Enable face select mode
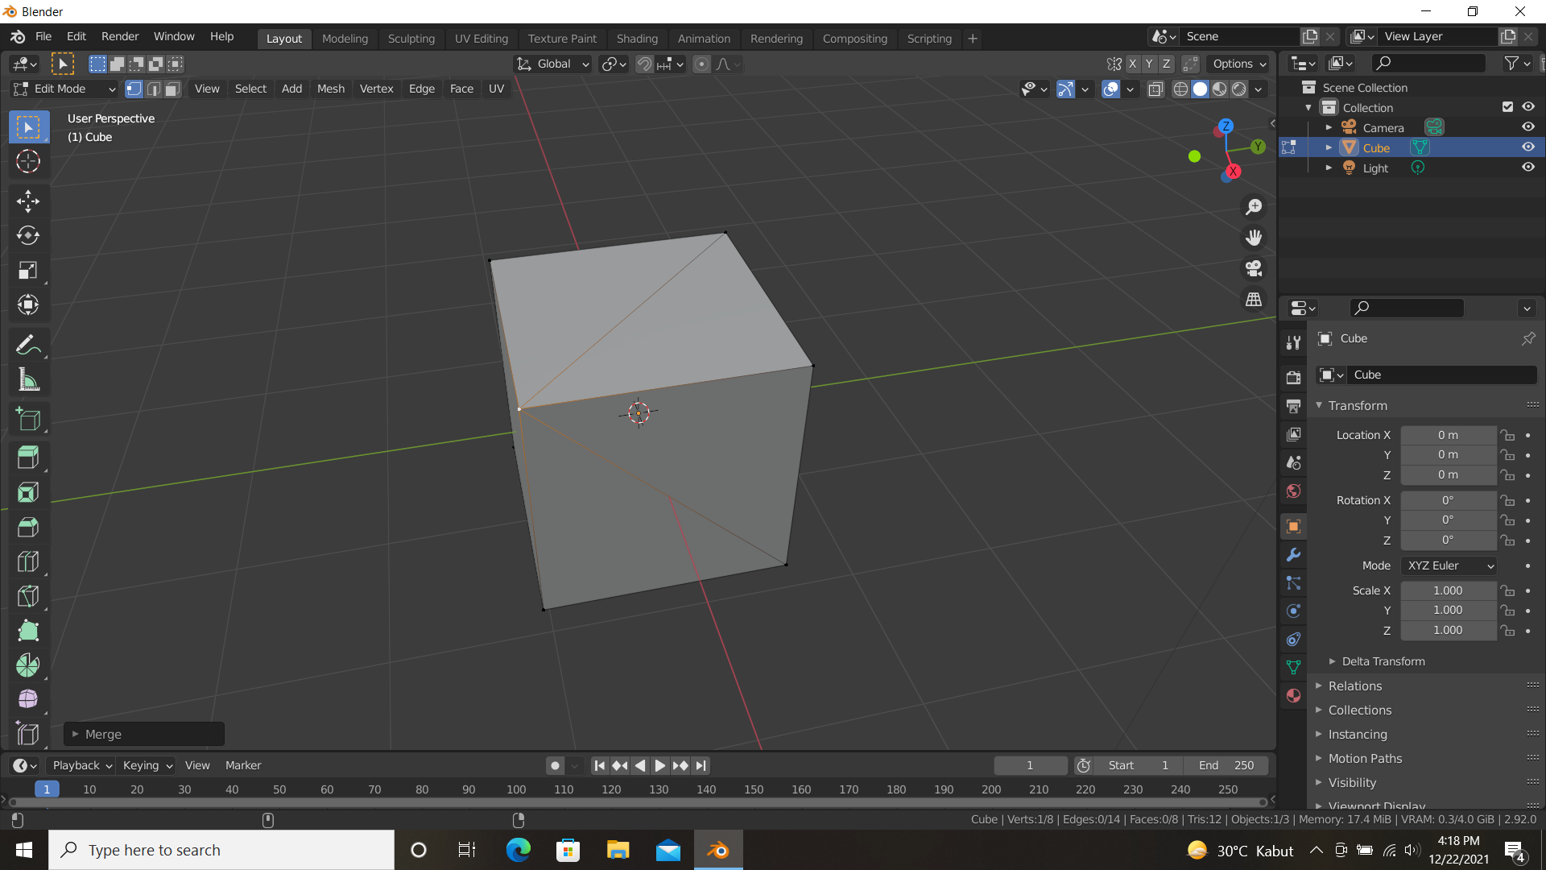Screen dimensions: 1546x870 (172, 89)
